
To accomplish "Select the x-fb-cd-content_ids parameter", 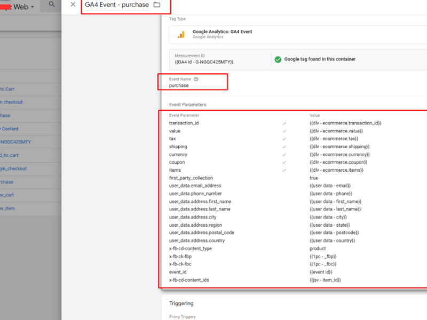I will point(189,279).
